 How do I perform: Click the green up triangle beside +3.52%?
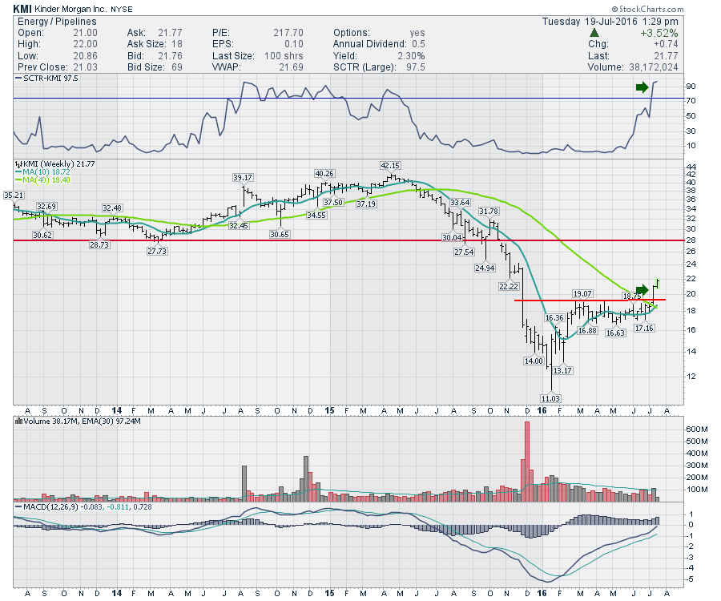pos(592,33)
